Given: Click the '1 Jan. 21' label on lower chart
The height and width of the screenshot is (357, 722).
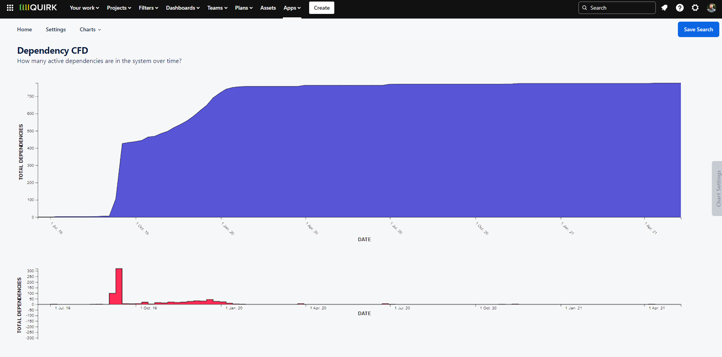Looking at the screenshot, I should 573,308.
